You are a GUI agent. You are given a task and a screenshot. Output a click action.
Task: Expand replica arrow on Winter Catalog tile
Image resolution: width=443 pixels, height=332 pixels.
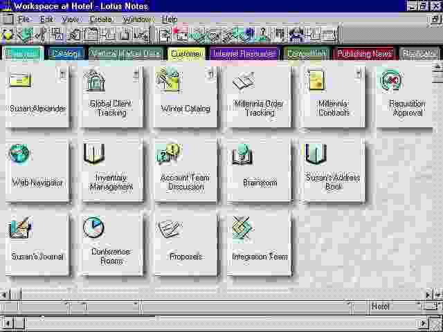click(x=210, y=75)
